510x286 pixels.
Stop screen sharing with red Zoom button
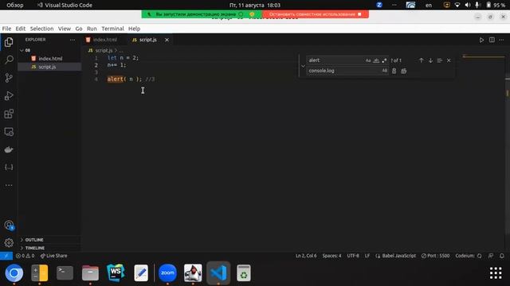[x=316, y=14]
